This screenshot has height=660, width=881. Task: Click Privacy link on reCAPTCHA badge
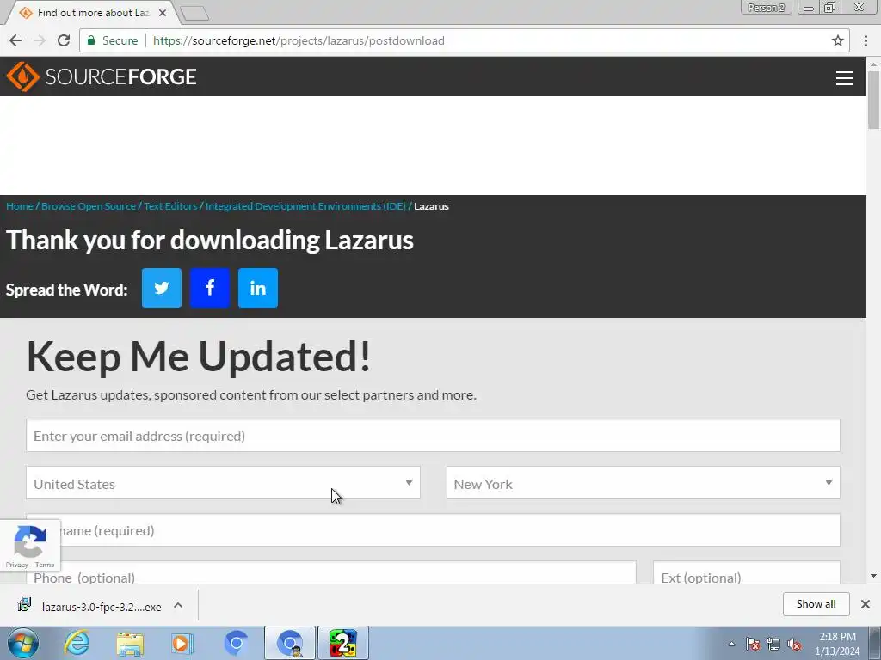point(16,565)
